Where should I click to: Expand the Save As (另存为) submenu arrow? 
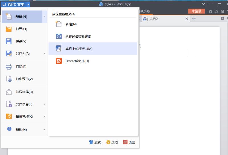tap(44, 54)
